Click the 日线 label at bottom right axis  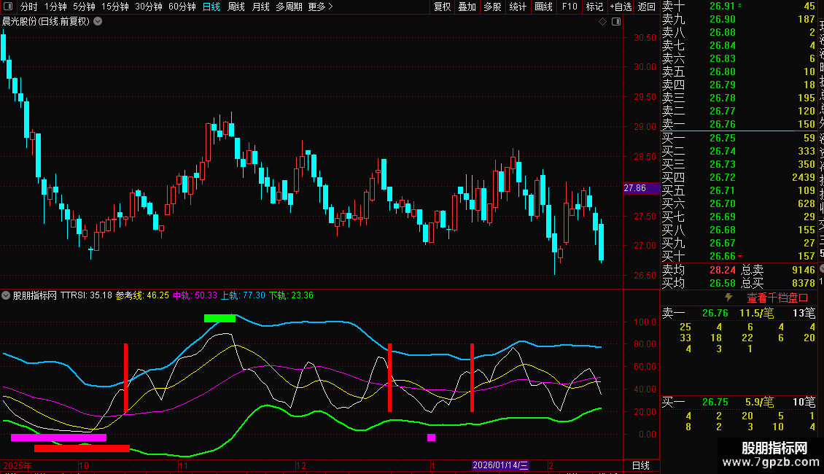(x=640, y=465)
